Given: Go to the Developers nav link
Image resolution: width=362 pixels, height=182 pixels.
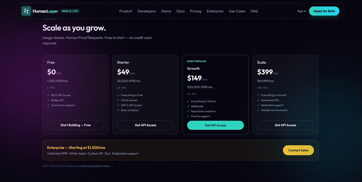Looking at the screenshot, I should click(147, 11).
